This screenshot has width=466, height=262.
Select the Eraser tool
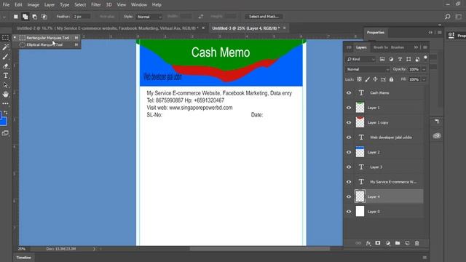coord(5,66)
